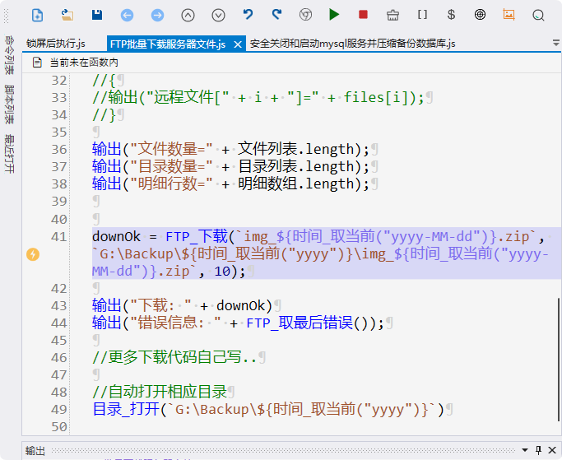Image resolution: width=562 pixels, height=460 pixels.
Task: Navigate back with the left arrow icon
Action: tap(127, 15)
